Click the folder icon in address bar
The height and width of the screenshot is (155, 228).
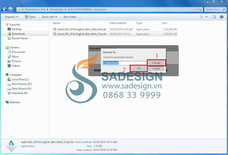coord(19,9)
